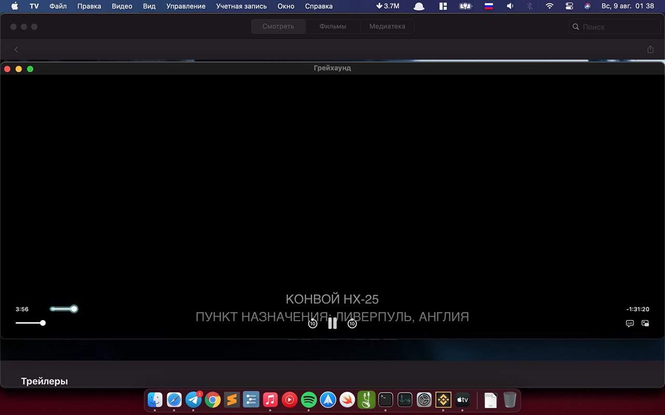Image resolution: width=665 pixels, height=415 pixels.
Task: Open the Apple menu
Action: click(x=14, y=6)
